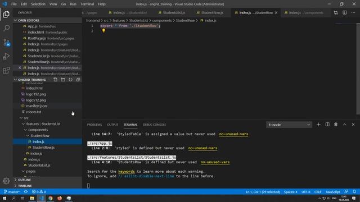This screenshot has width=360, height=202.
Task: Change language mode JavaScript
Action: pos(332,192)
